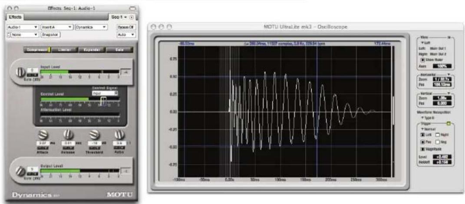Enable the Right trigger checkbox
This screenshot has width=465, height=204.
pyautogui.click(x=436, y=135)
